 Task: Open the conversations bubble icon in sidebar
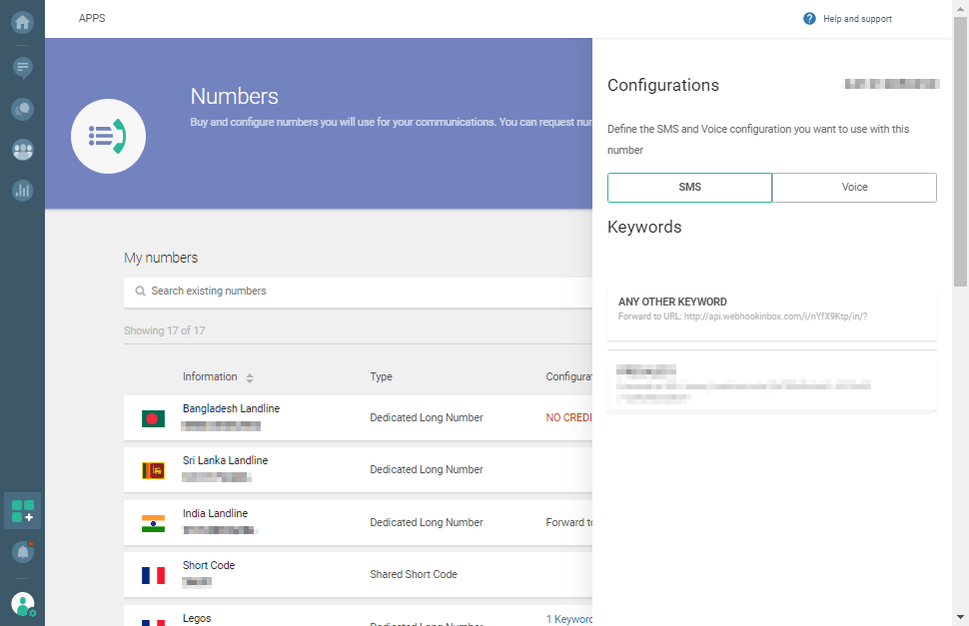pyautogui.click(x=22, y=109)
